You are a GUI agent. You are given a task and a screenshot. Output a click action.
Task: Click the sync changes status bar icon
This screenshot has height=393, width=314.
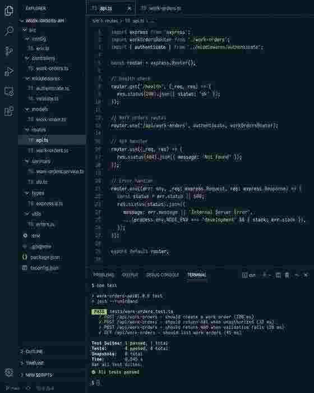pos(28,388)
